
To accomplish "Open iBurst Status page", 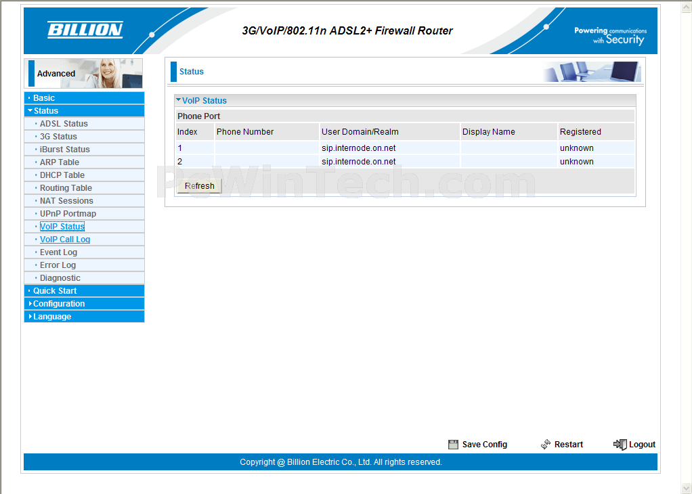I will [x=64, y=149].
